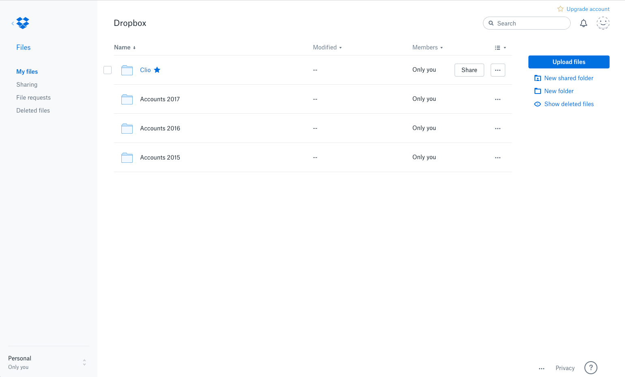The width and height of the screenshot is (625, 377).
Task: Open the help question mark
Action: [x=591, y=368]
